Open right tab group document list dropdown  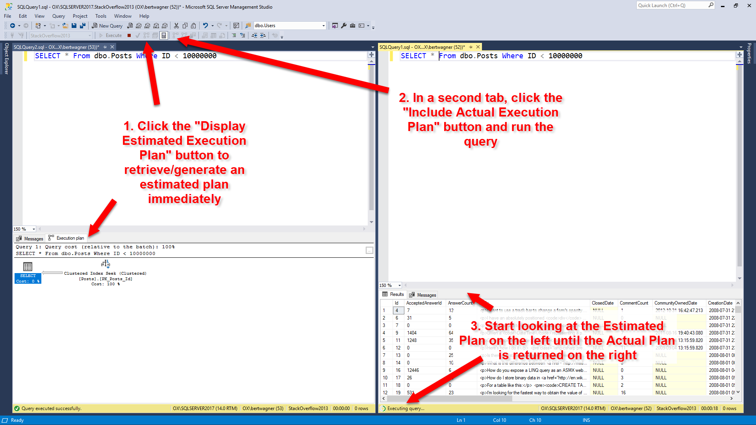click(741, 47)
